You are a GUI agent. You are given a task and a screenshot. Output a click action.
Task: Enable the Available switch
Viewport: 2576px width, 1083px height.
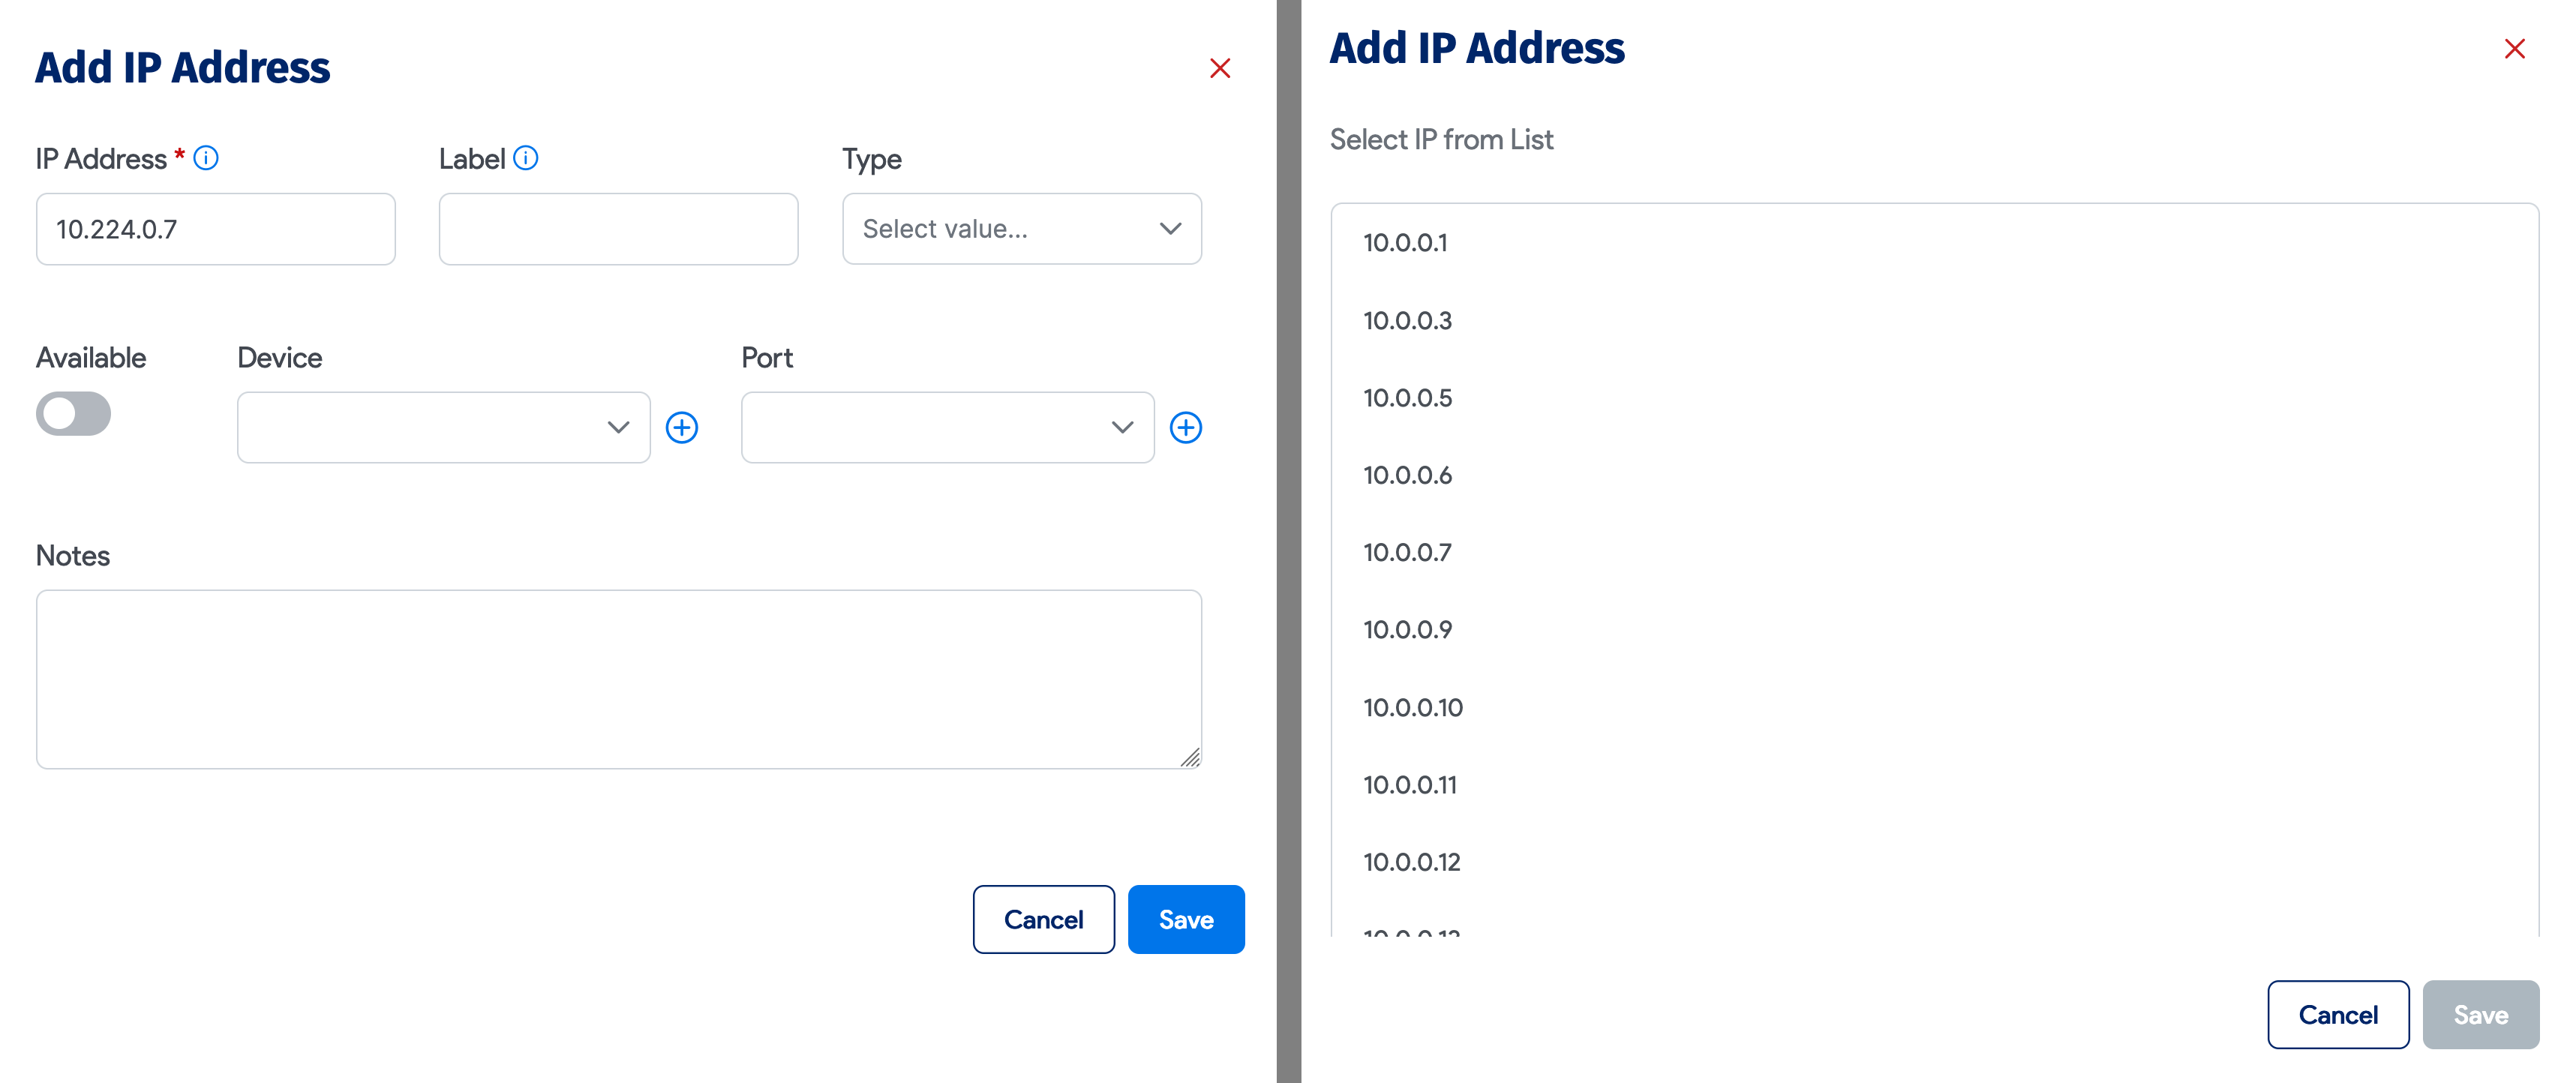[72, 413]
